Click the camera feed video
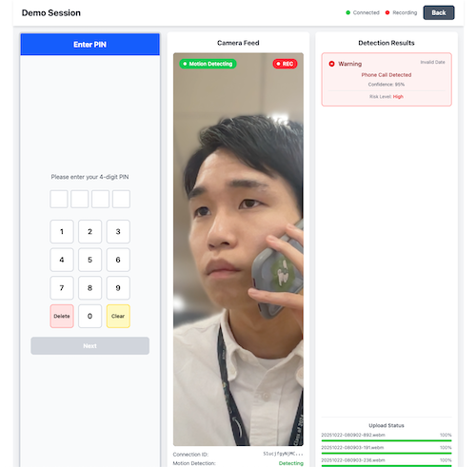The image size is (476, 467). click(238, 249)
